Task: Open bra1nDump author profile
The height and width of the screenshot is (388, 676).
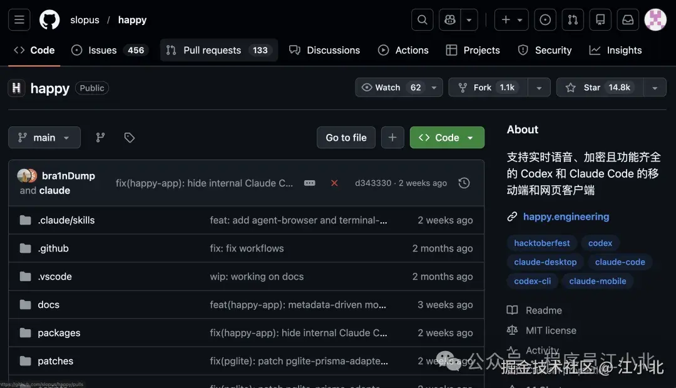Action: click(68, 176)
